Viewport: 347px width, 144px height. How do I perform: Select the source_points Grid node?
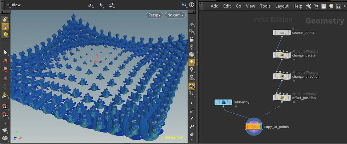[x=282, y=32]
